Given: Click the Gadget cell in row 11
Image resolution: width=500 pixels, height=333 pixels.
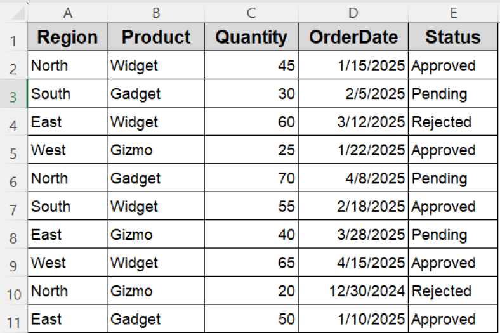Looking at the screenshot, I should tap(155, 319).
